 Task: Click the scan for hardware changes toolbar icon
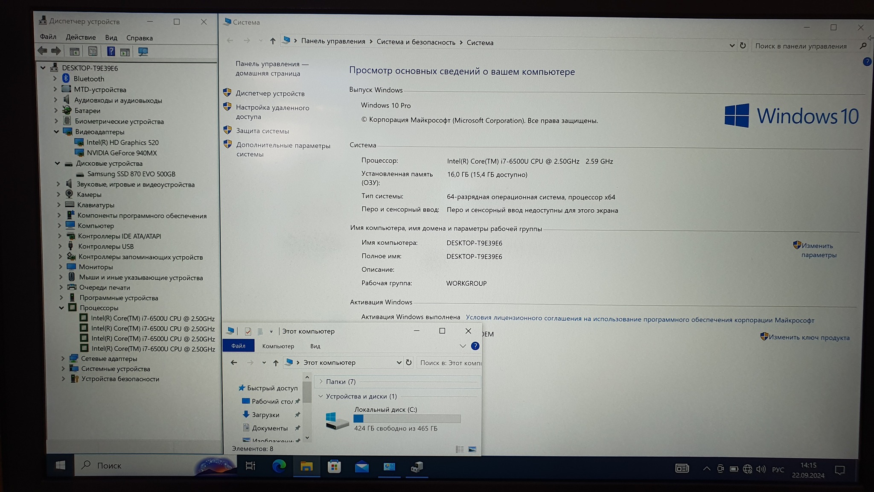[x=143, y=52]
